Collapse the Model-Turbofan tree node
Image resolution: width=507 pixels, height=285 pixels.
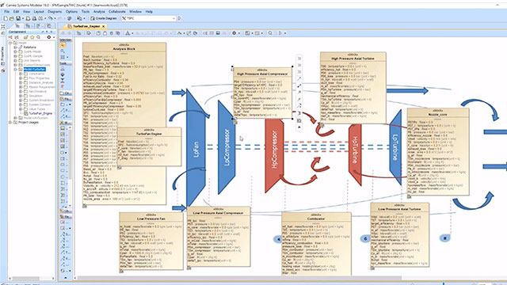click(15, 69)
